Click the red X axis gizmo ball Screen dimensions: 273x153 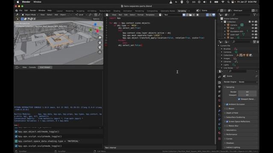click(x=97, y=31)
